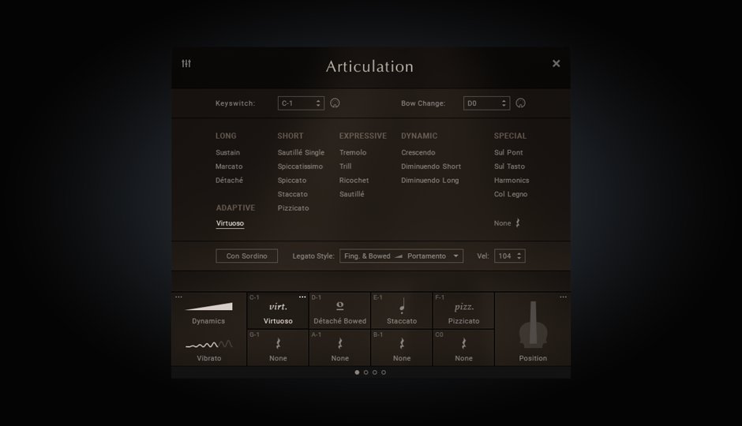Image resolution: width=742 pixels, height=426 pixels.
Task: Select the Diminuendo Long dynamic articulation
Action: [x=429, y=181]
